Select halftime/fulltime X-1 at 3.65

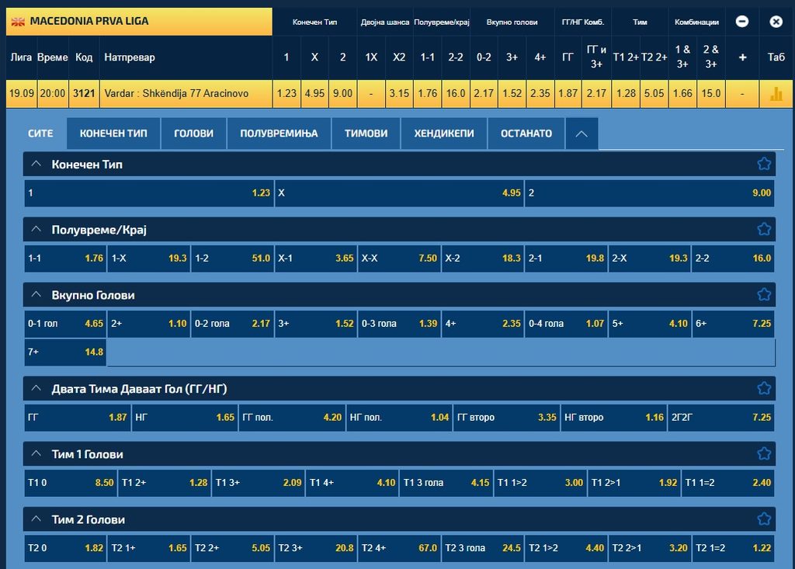316,258
